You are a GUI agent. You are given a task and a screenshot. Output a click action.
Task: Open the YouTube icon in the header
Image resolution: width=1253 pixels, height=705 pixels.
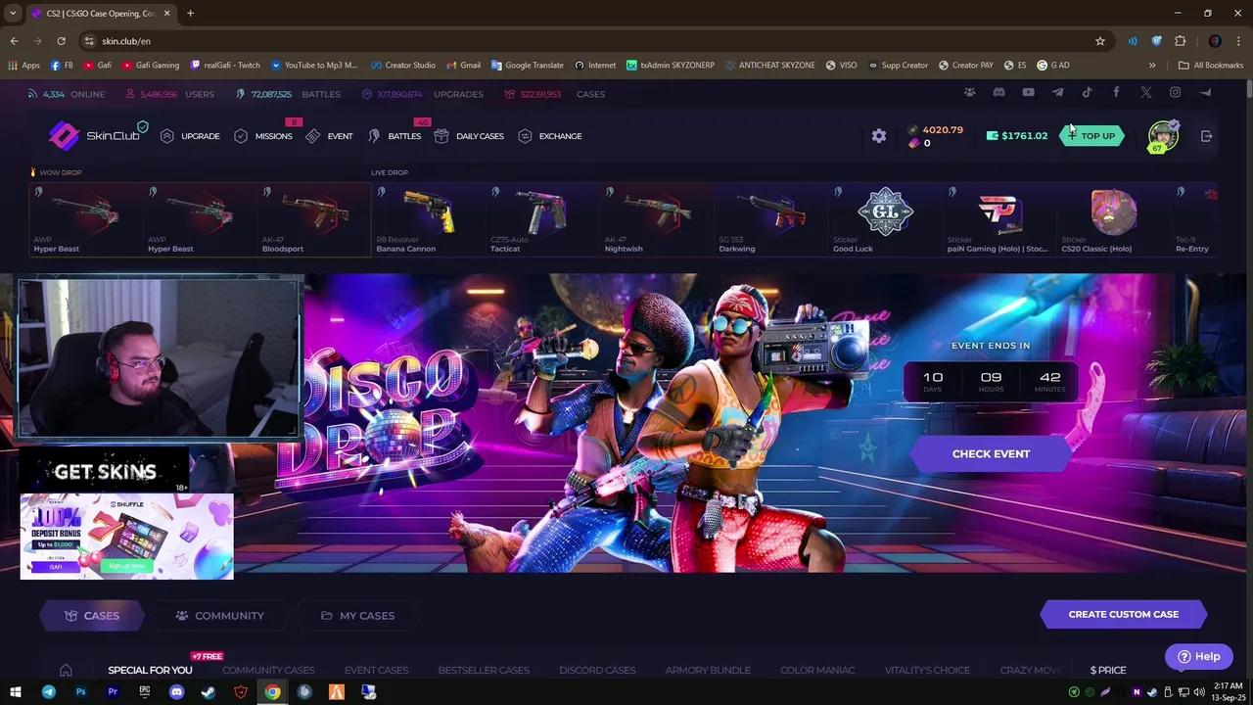pyautogui.click(x=1028, y=93)
